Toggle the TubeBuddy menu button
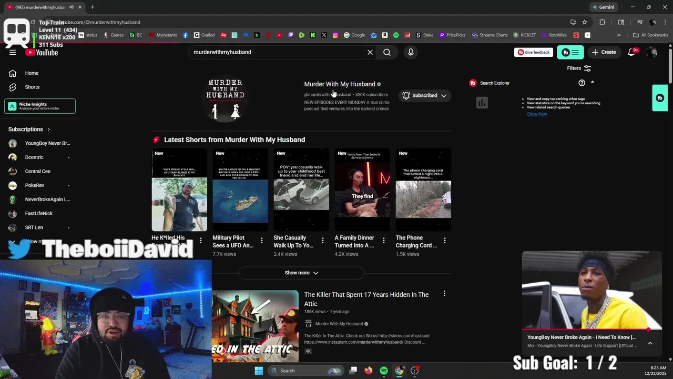 click(570, 52)
